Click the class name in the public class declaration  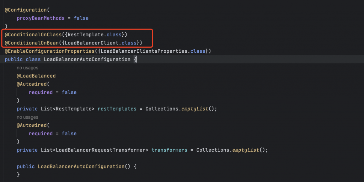[x=87, y=59]
